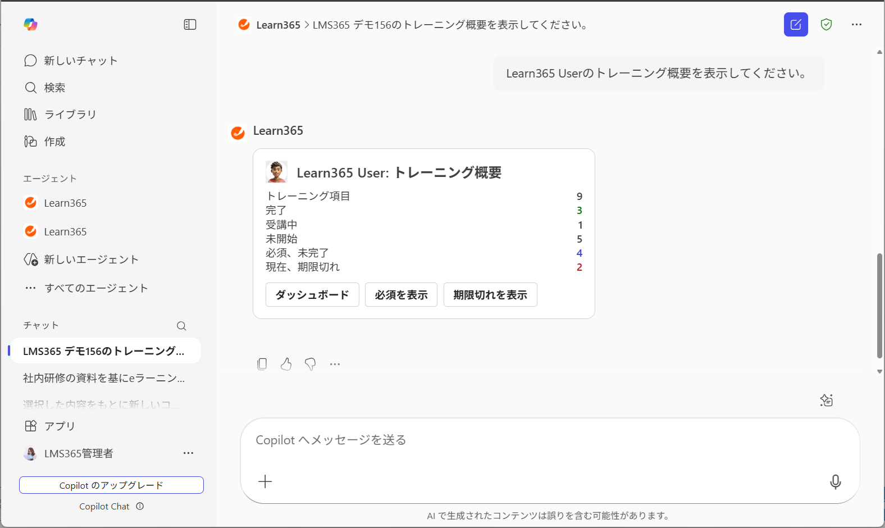Viewport: 885px width, 528px height.
Task: Click the 必須、未完了 row label
Action: [297, 253]
